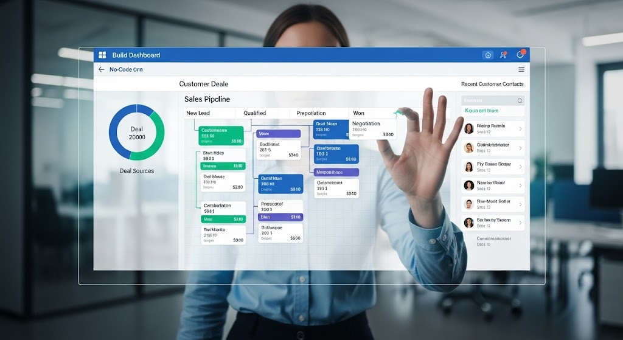
Task: Click the last faded contact entry 'Sros 10'
Action: pyautogui.click(x=493, y=241)
